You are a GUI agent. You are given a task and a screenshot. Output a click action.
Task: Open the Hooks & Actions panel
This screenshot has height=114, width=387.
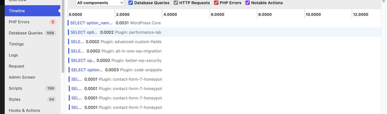pyautogui.click(x=32, y=110)
